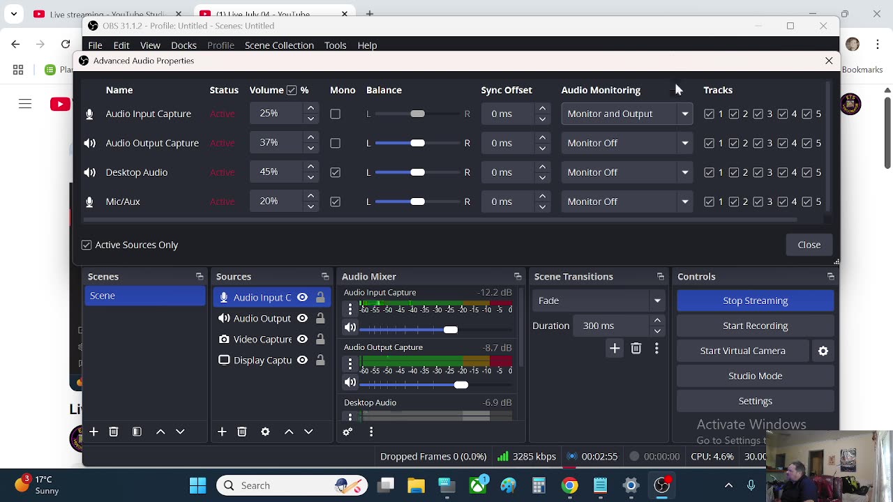
Task: Disable Mono for Desktop Audio
Action: (x=336, y=172)
